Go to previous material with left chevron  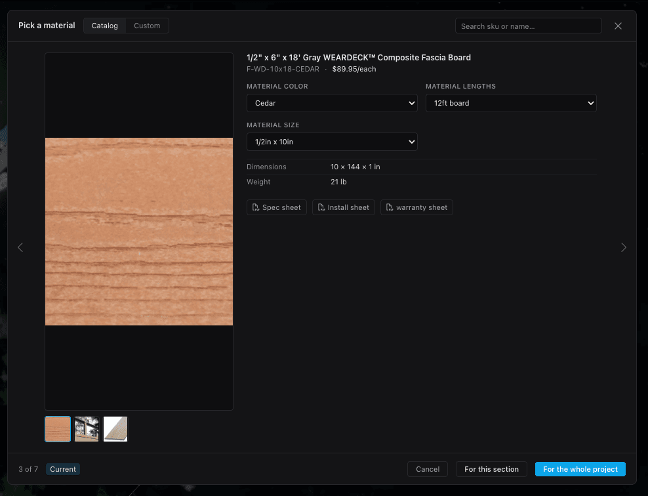(20, 247)
